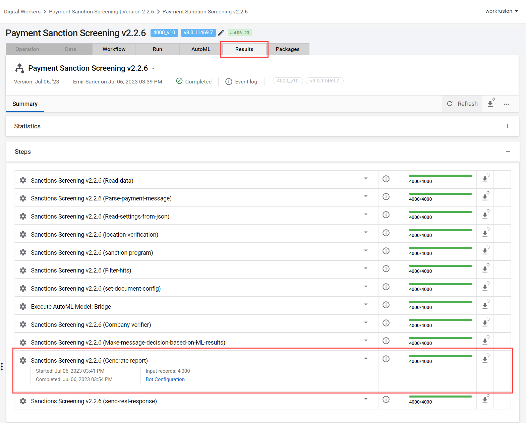Switch to the Operation tab
526x423 pixels.
27,49
